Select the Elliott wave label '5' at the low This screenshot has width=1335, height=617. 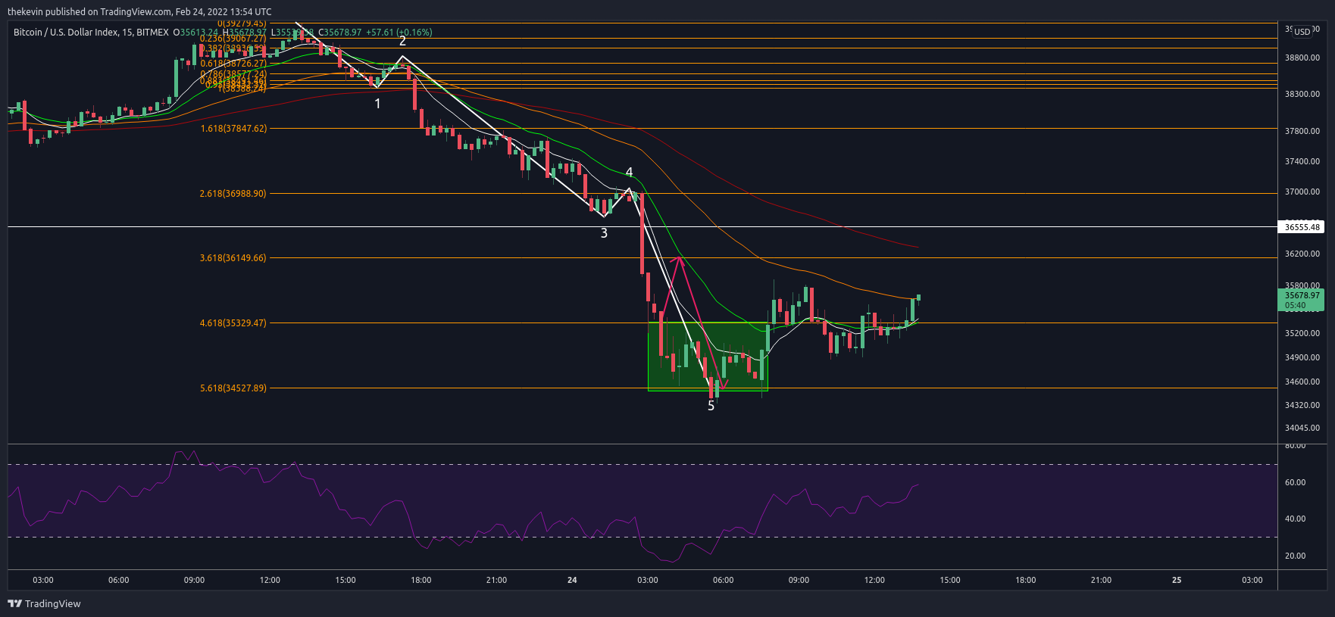tap(711, 406)
